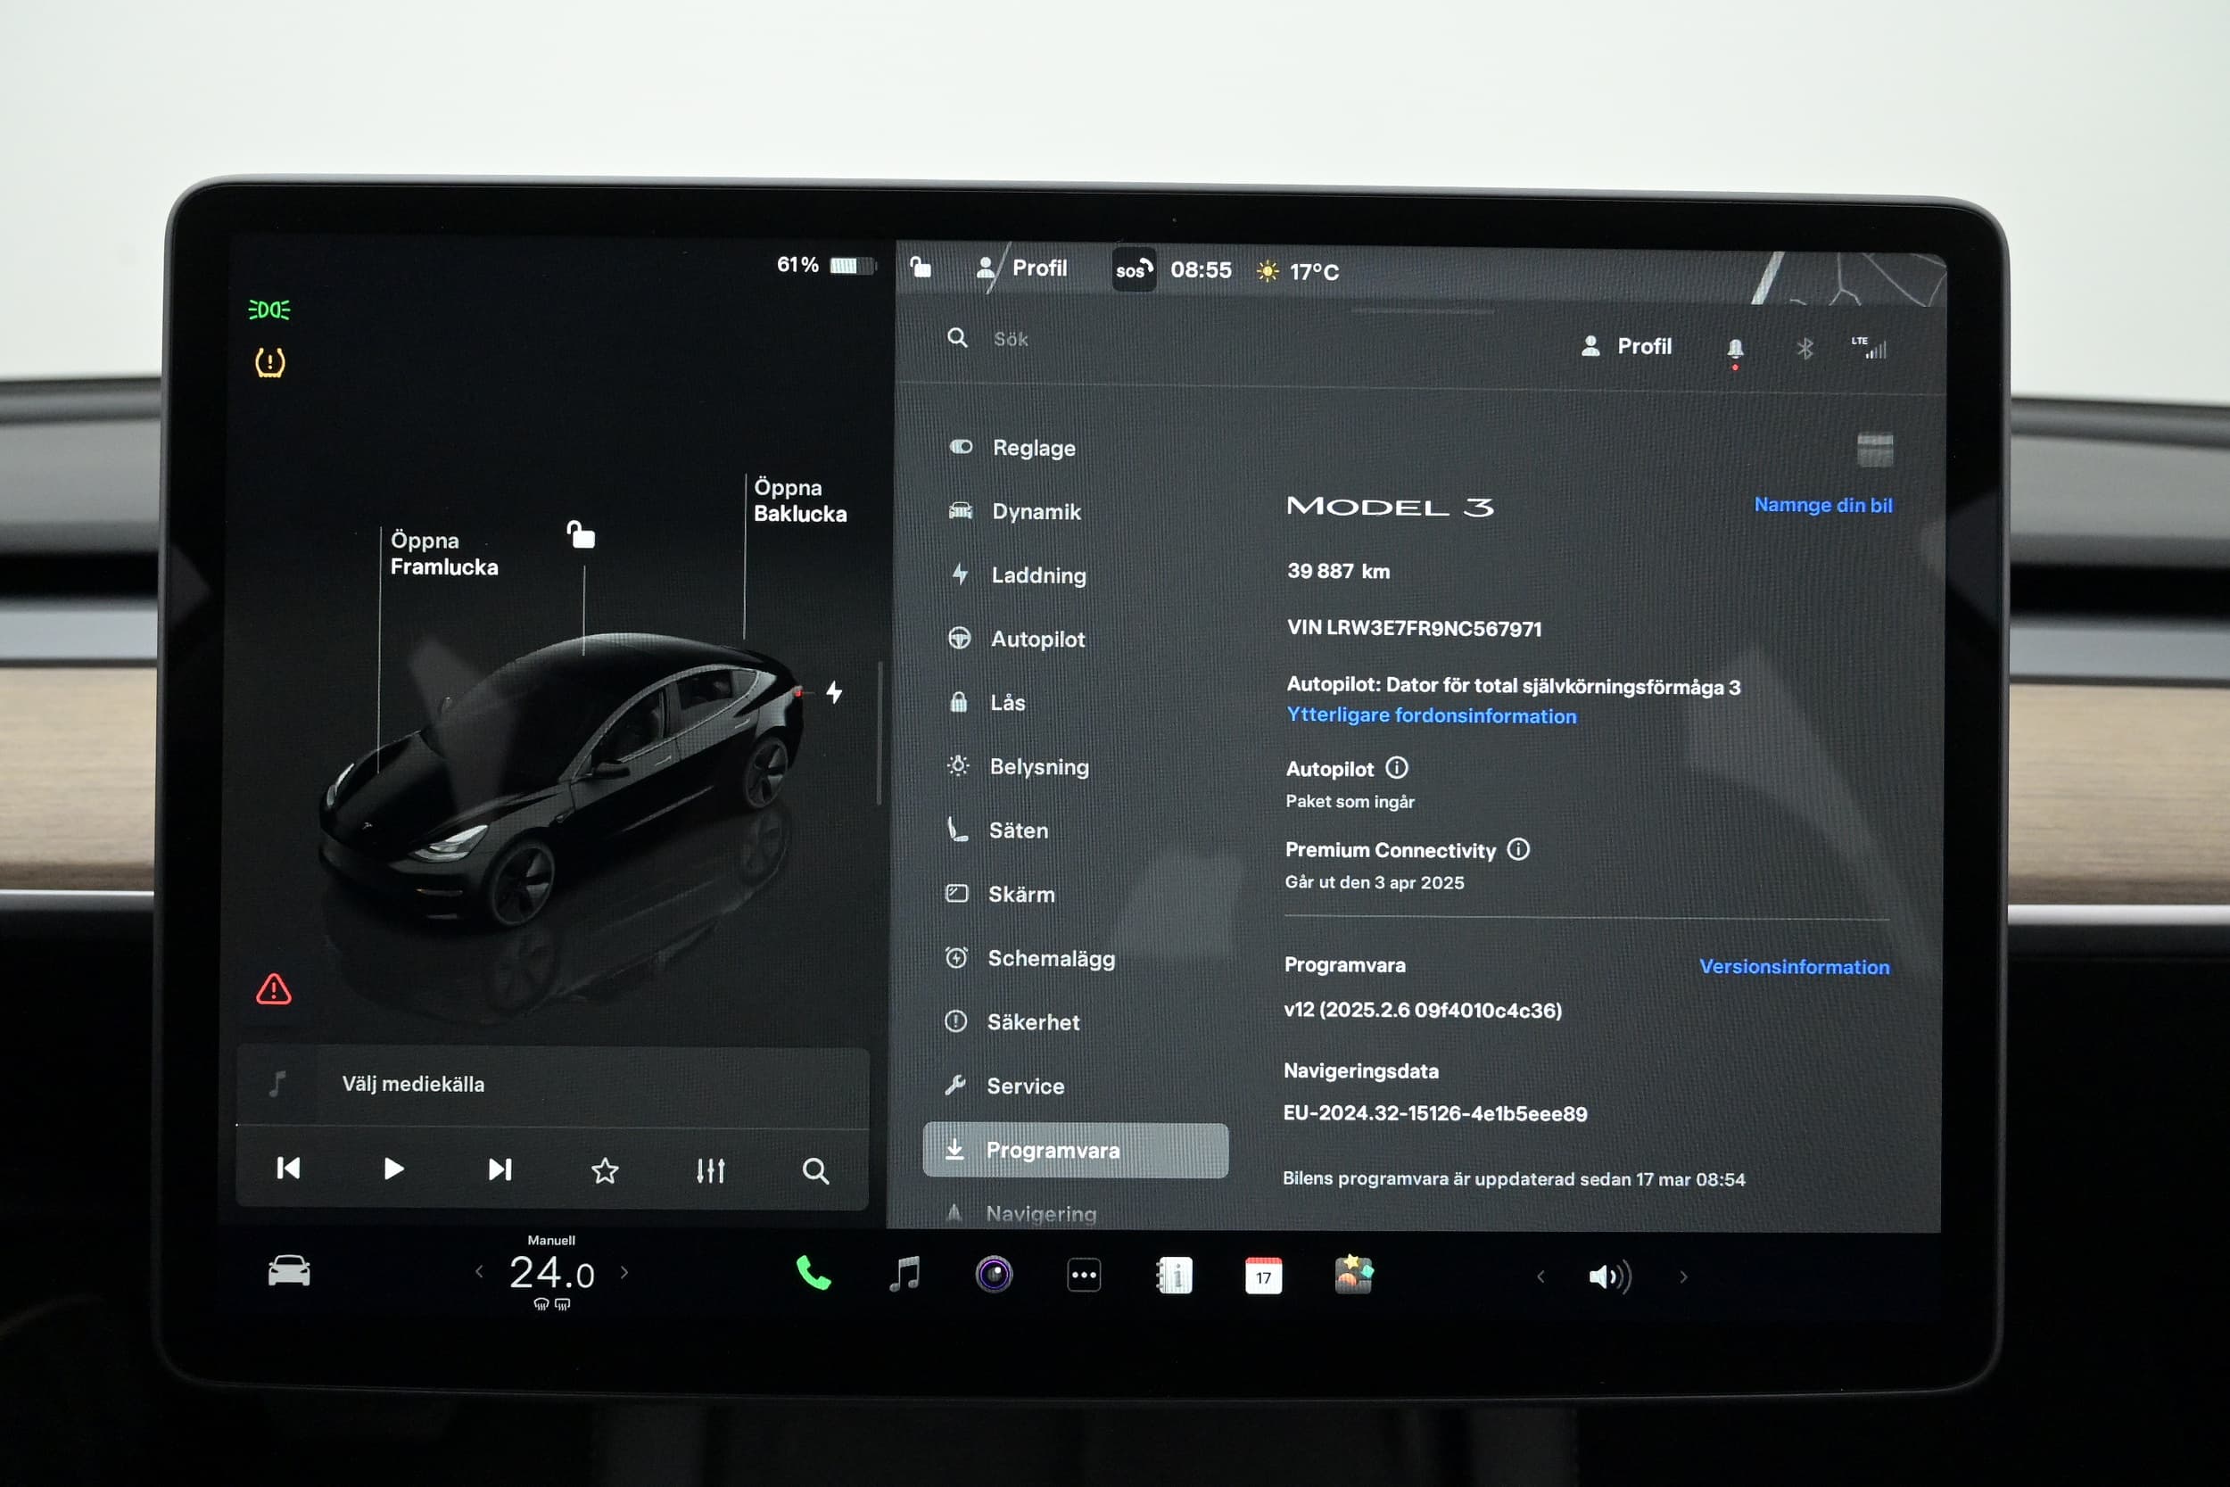This screenshot has width=2230, height=1487.
Task: Click the Namnge din bil link
Action: 1822,506
